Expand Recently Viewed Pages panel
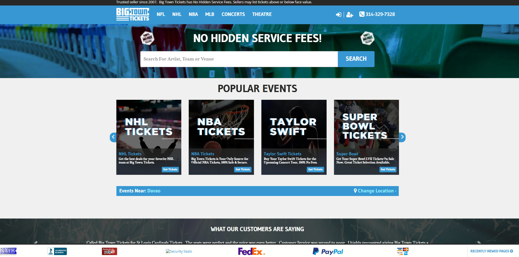 tap(492, 251)
